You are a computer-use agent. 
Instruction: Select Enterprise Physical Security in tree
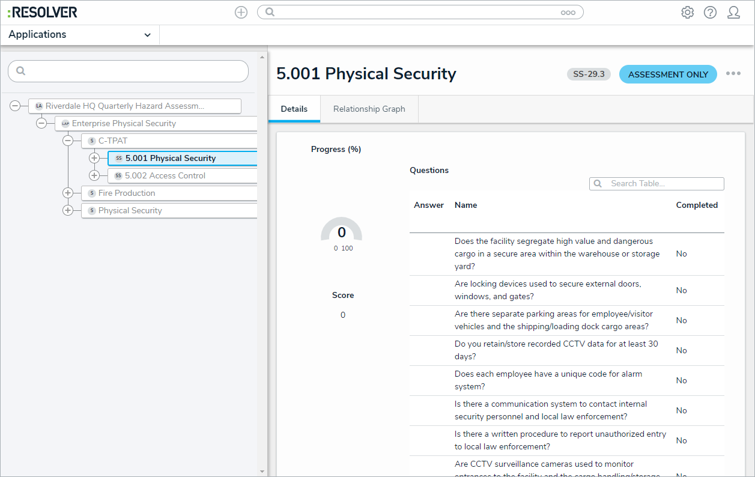tap(156, 123)
